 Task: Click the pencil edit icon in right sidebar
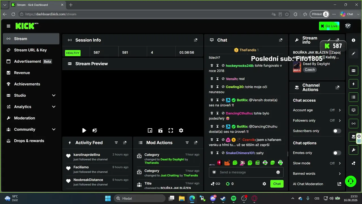[354, 54]
